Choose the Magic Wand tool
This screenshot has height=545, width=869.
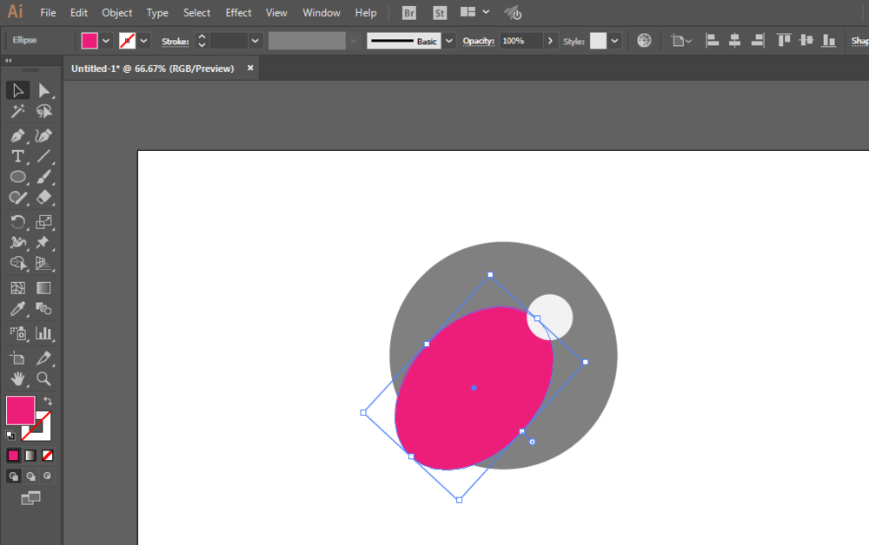tap(17, 111)
